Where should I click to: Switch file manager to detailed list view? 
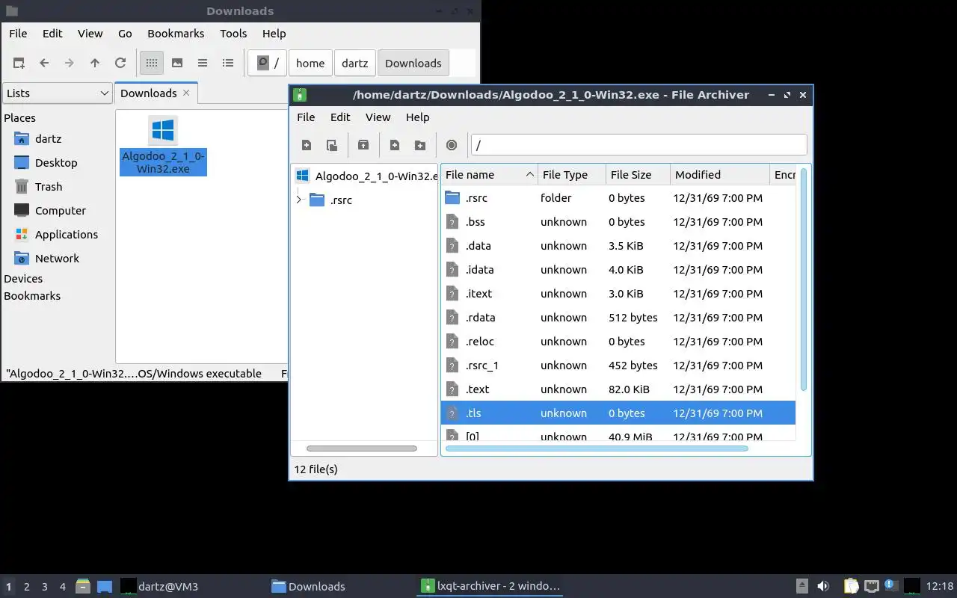(x=228, y=64)
